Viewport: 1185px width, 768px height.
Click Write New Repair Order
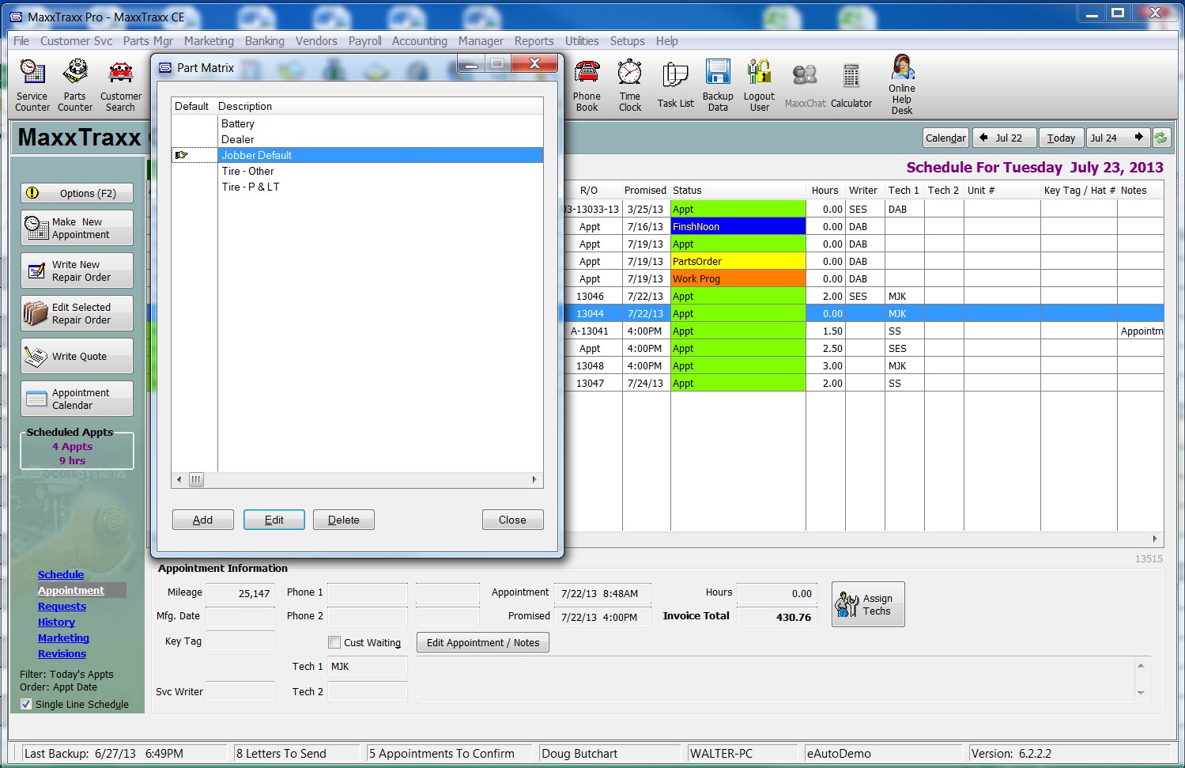pos(77,271)
